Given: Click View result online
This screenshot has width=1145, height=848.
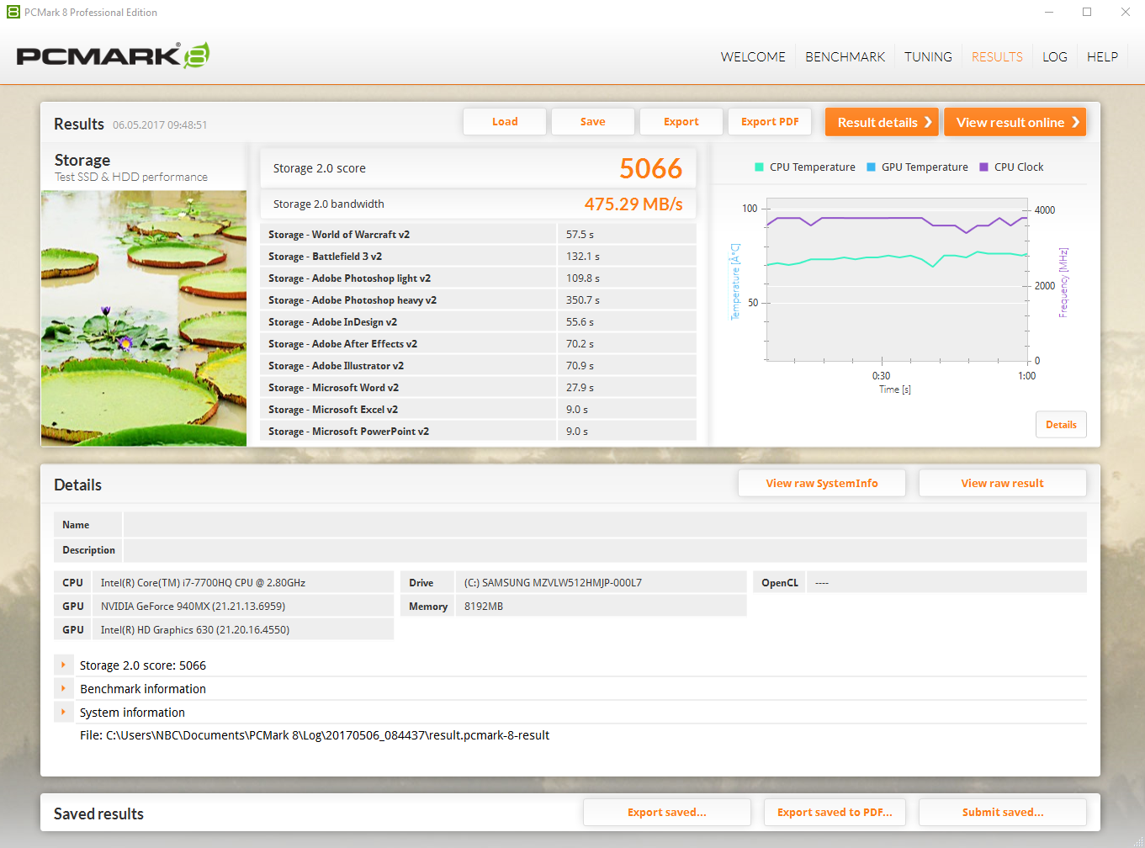Looking at the screenshot, I should (x=1015, y=122).
